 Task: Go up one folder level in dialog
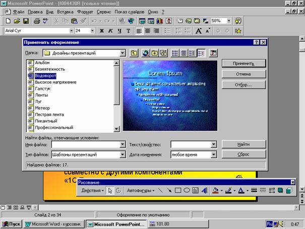coord(134,52)
